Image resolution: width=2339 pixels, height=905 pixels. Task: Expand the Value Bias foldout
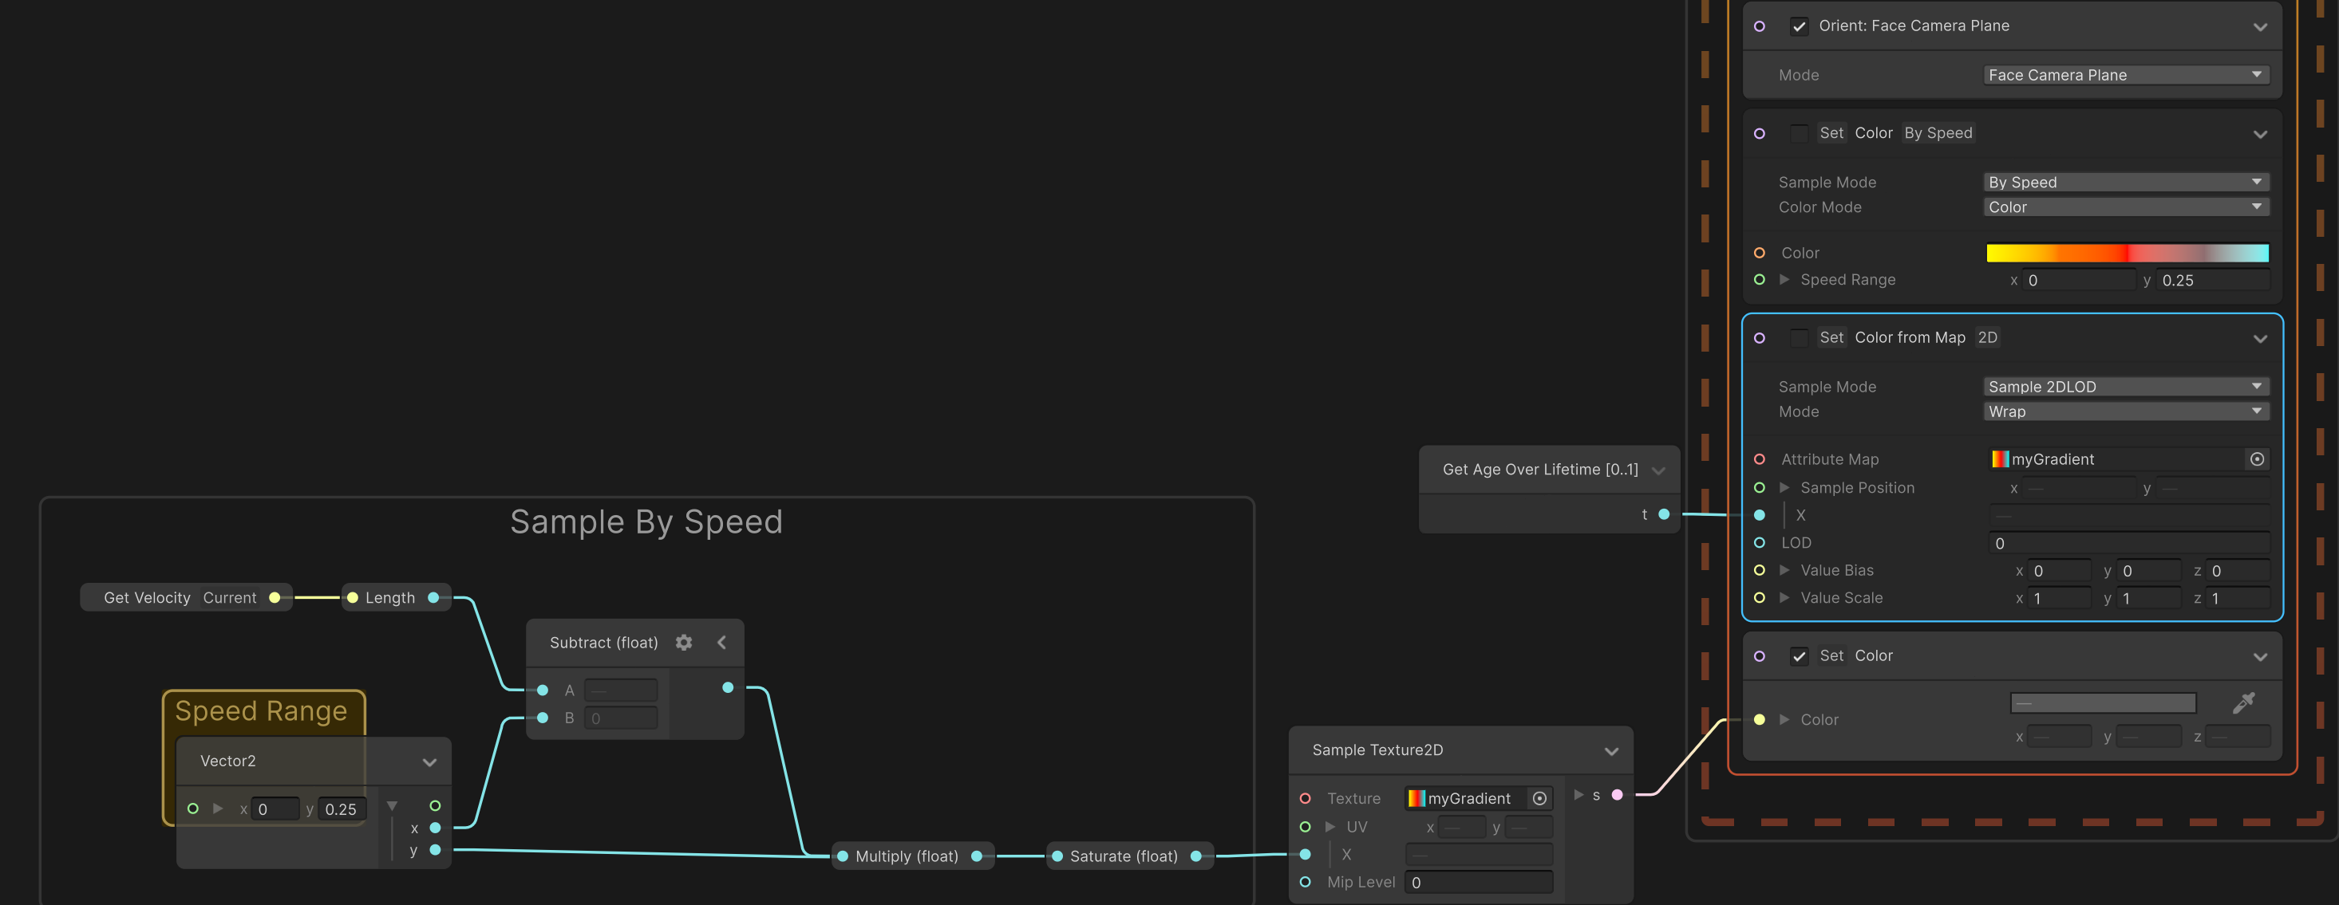pyautogui.click(x=1785, y=570)
